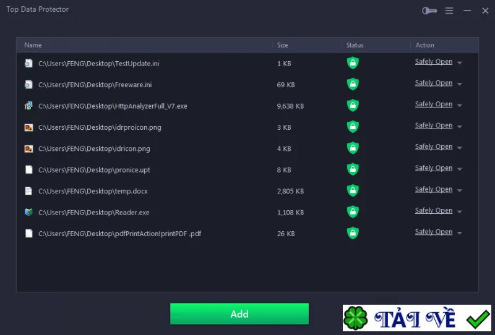The width and height of the screenshot is (495, 335).
Task: Close the Top Data Protector window
Action: click(485, 11)
